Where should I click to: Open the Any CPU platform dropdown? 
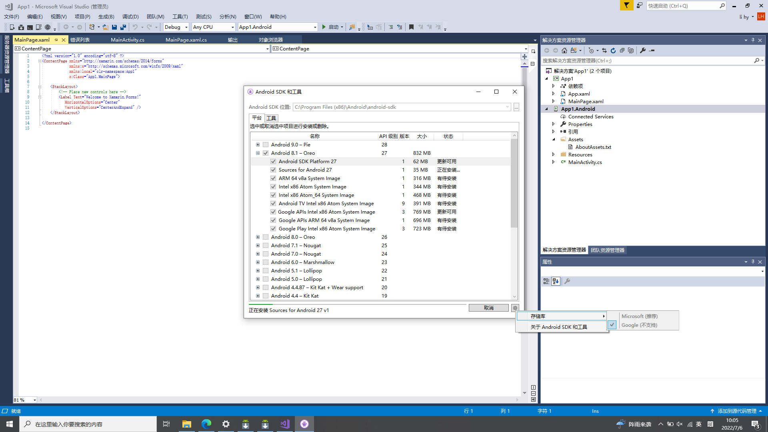click(x=214, y=27)
